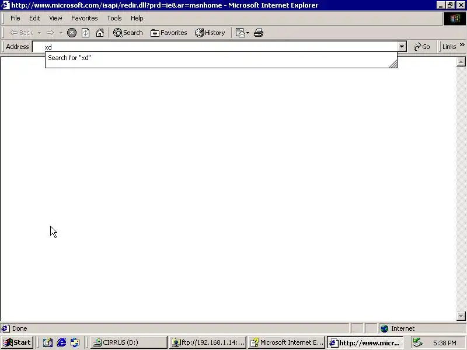Open the Favorites menu
This screenshot has height=350, width=467.
click(x=85, y=18)
